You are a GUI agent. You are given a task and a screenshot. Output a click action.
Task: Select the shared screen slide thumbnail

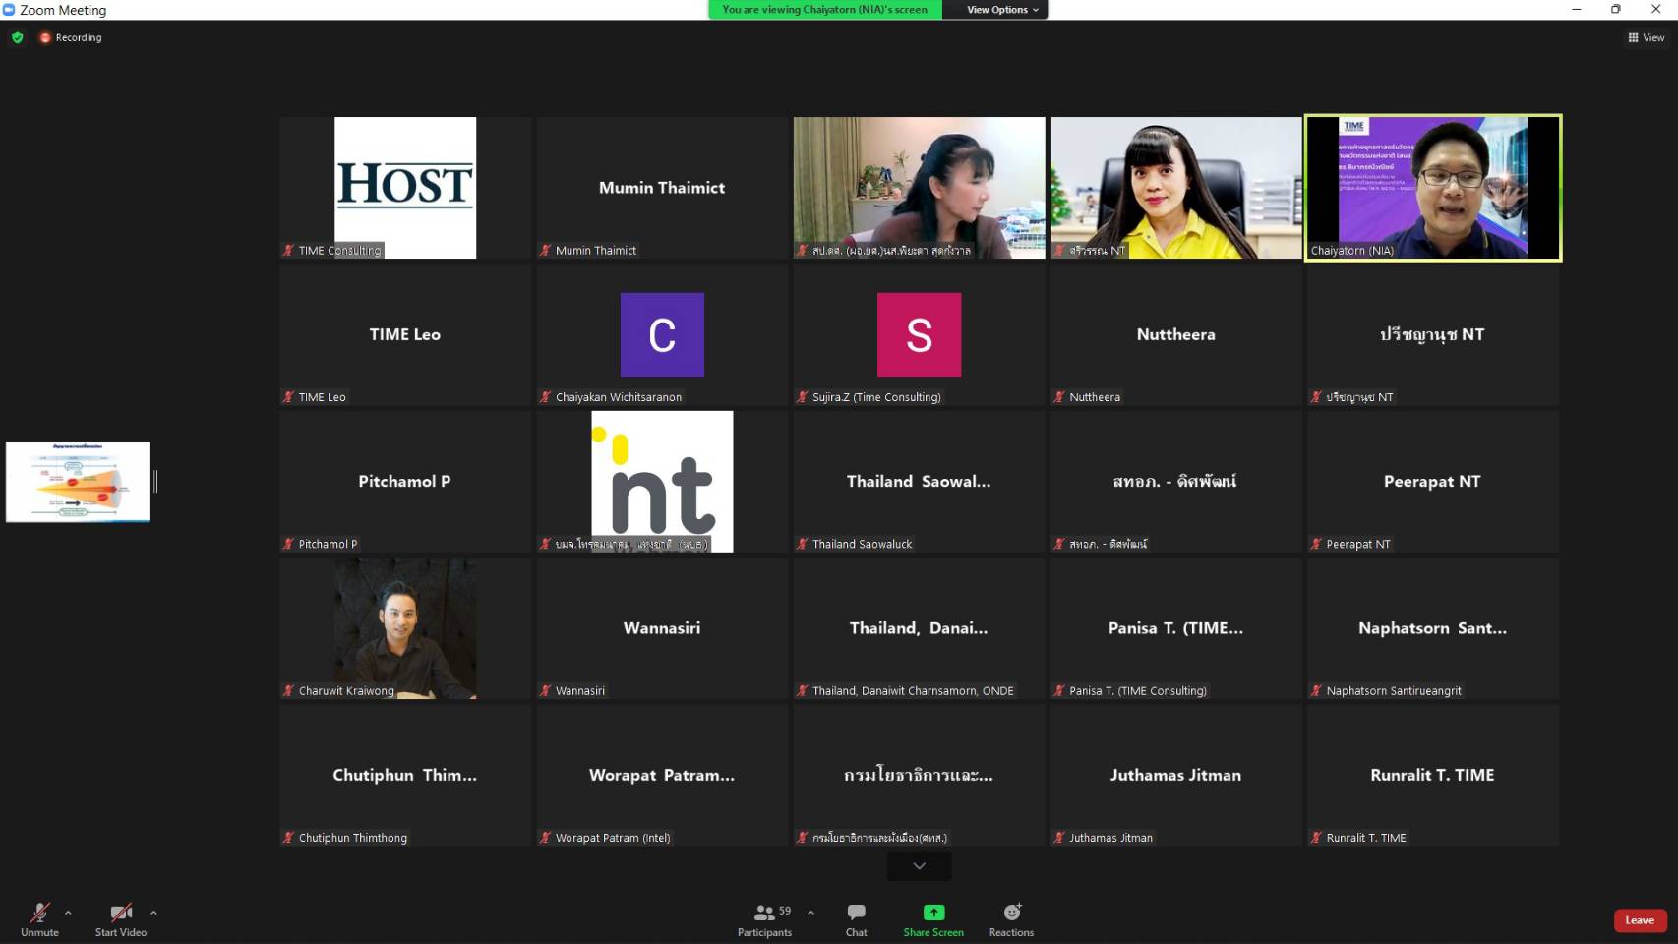coord(78,482)
